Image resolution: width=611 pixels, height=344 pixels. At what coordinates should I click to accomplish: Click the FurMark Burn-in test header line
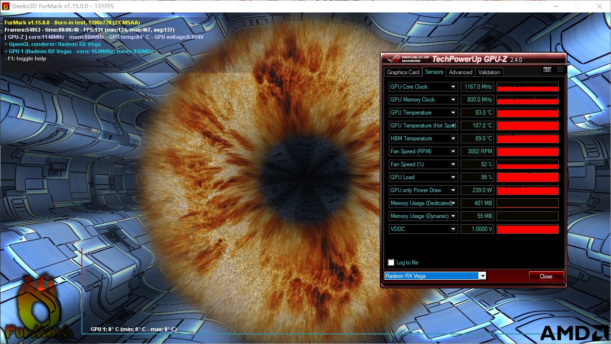pyautogui.click(x=72, y=23)
